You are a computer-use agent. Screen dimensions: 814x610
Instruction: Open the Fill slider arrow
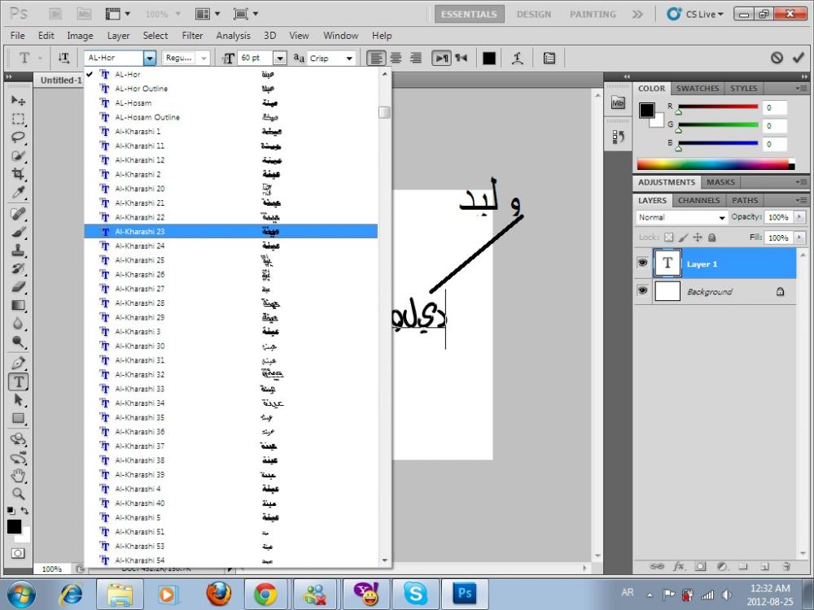[x=799, y=237]
